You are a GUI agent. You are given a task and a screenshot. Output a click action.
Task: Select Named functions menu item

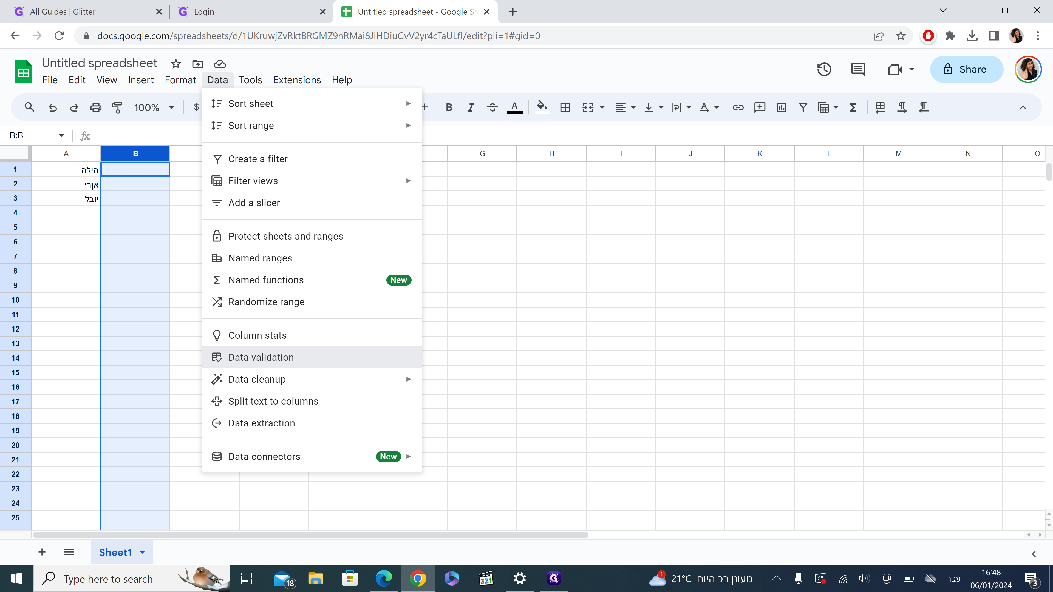(312, 280)
